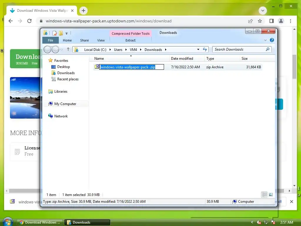The height and width of the screenshot is (226, 301).
Task: Open the recent locations dropdown arrow
Action: [x=61, y=49]
